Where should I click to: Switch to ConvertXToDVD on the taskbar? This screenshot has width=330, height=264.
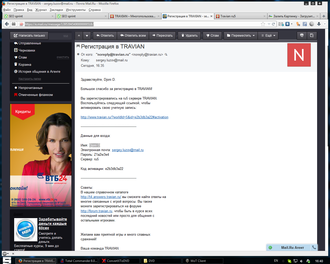[x=120, y=261]
